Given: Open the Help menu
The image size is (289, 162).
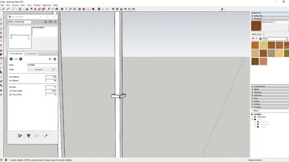Looking at the screenshot, I should point(55,5).
